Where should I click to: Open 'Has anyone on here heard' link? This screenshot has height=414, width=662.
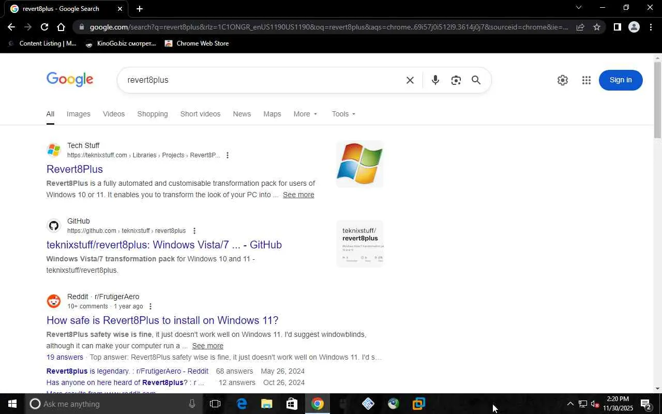click(x=125, y=382)
